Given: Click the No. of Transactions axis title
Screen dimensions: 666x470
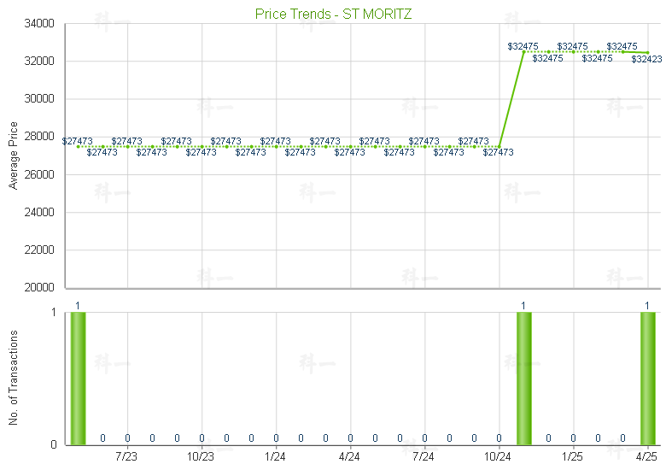Looking at the screenshot, I should click(x=13, y=378).
